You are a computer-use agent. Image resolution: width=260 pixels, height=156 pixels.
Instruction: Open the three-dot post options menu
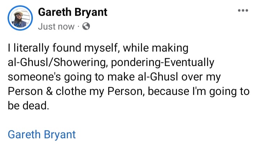[x=243, y=11]
